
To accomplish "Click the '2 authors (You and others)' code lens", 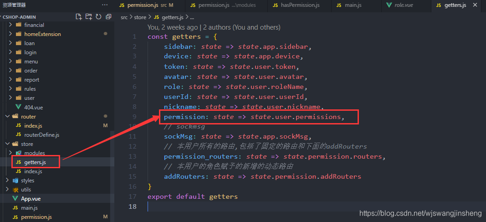I will pos(242,27).
